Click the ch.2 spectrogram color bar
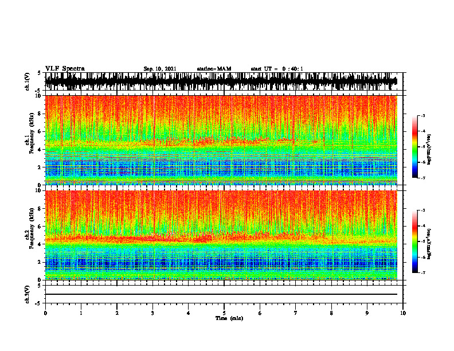This screenshot has width=454, height=351. click(x=414, y=241)
